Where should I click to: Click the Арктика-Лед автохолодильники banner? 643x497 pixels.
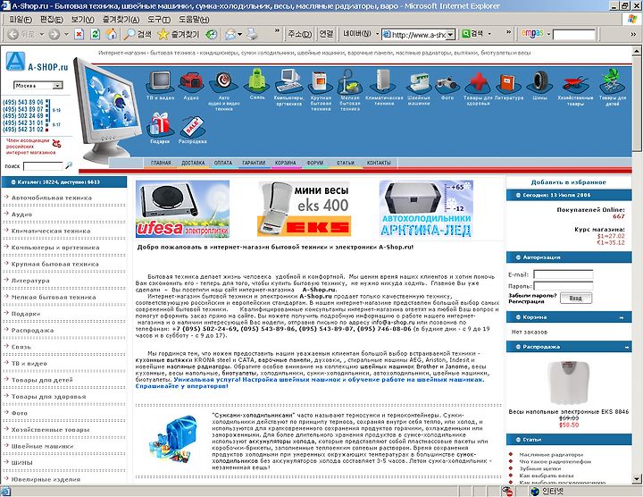(426, 209)
